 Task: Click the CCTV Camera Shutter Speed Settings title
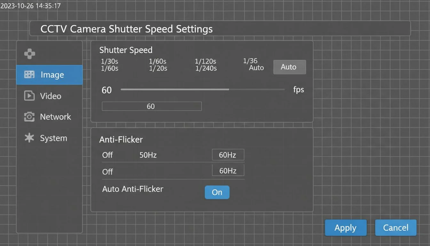pyautogui.click(x=127, y=29)
